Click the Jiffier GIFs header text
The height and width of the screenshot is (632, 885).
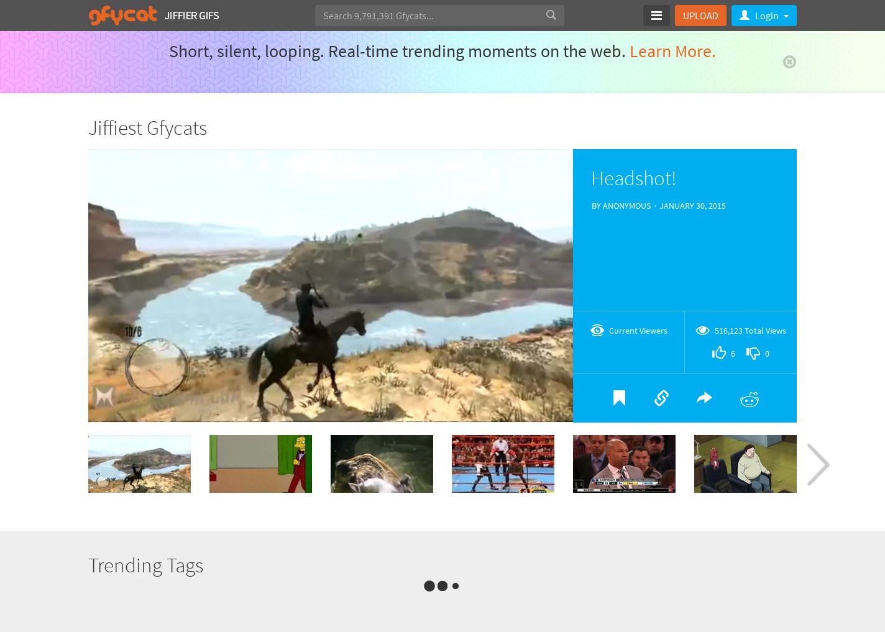pos(191,16)
